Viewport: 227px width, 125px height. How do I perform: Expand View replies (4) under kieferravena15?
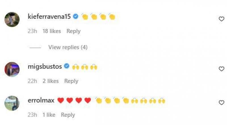[68, 47]
